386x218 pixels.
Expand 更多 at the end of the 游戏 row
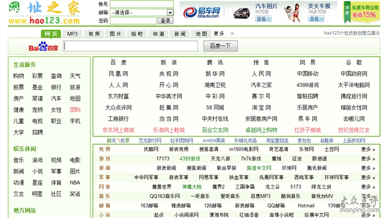pyautogui.click(x=368, y=159)
